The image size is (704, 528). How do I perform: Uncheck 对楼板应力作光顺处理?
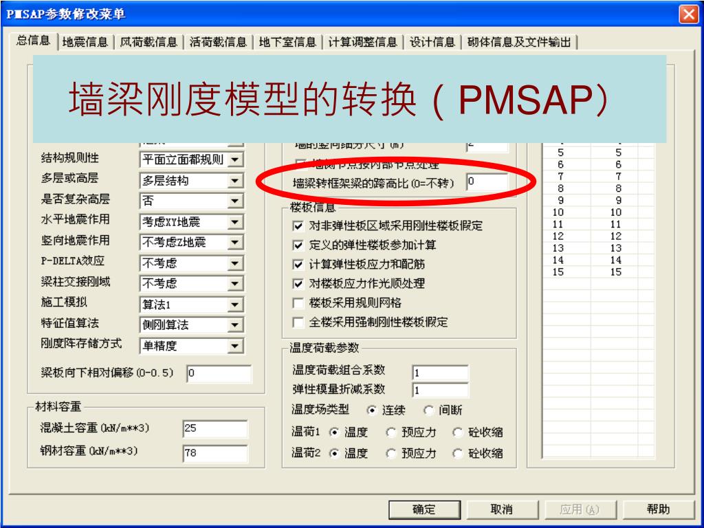[x=298, y=283]
